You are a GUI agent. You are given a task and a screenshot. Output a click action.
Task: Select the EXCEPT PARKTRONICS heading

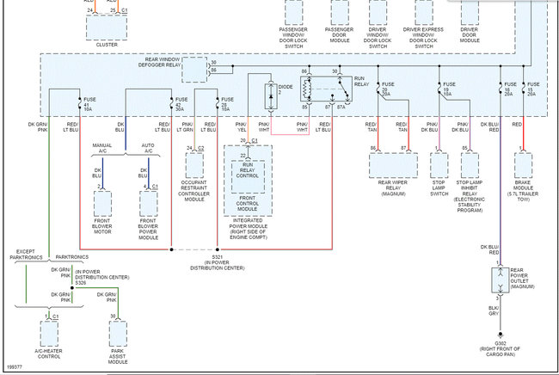click(x=26, y=255)
